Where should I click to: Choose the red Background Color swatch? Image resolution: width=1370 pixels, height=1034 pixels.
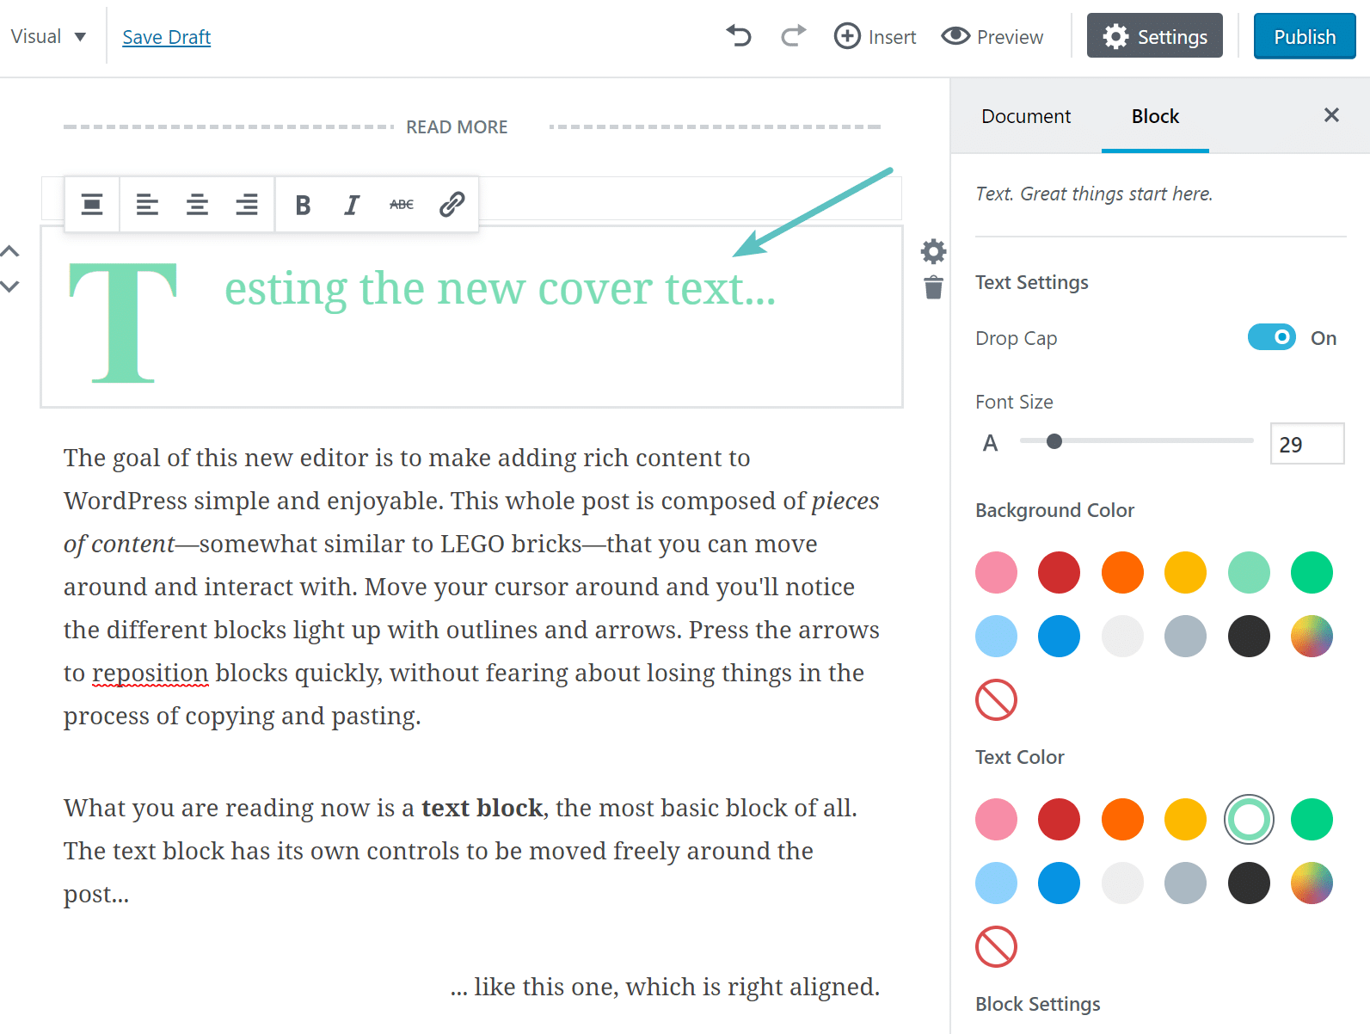point(1059,573)
